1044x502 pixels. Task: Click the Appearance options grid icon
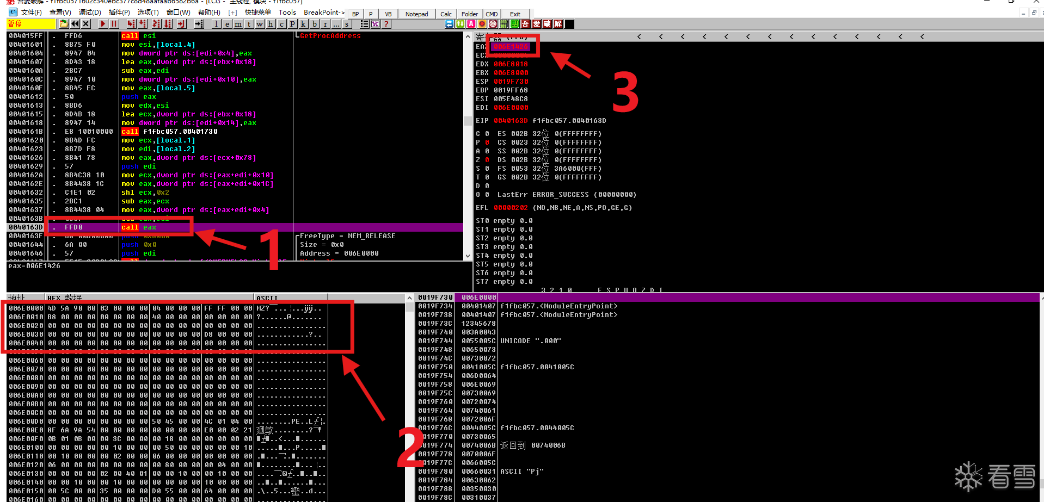point(376,24)
